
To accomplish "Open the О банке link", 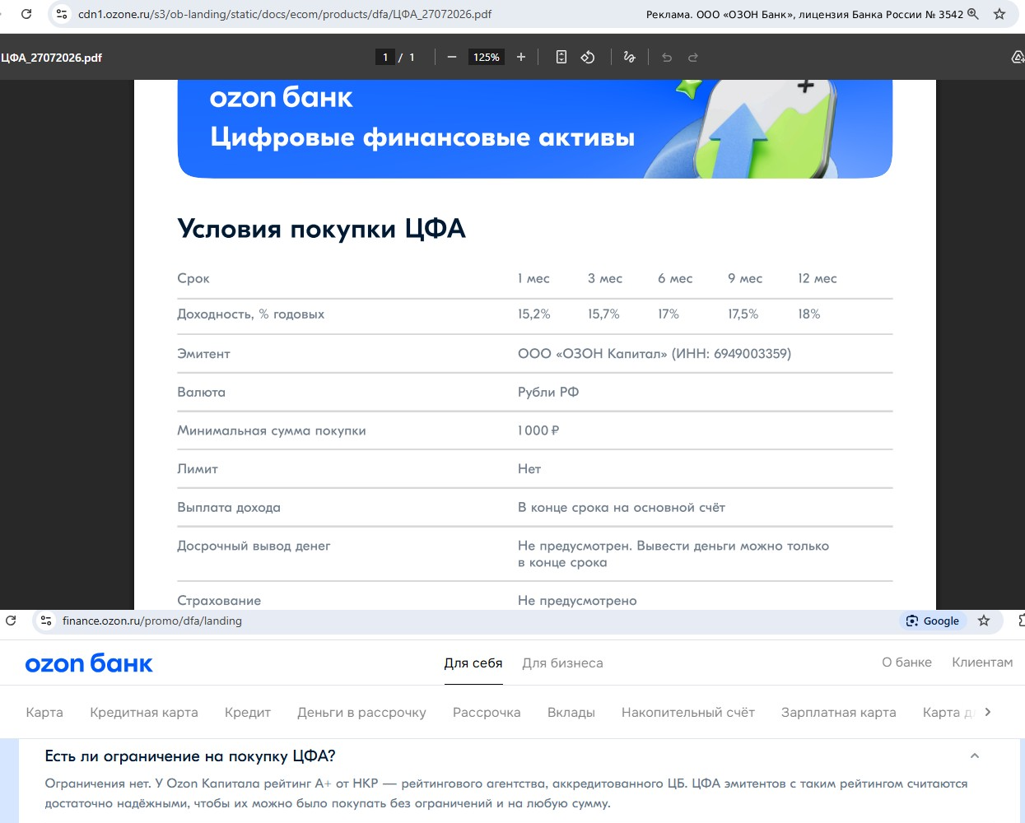I will tap(906, 662).
